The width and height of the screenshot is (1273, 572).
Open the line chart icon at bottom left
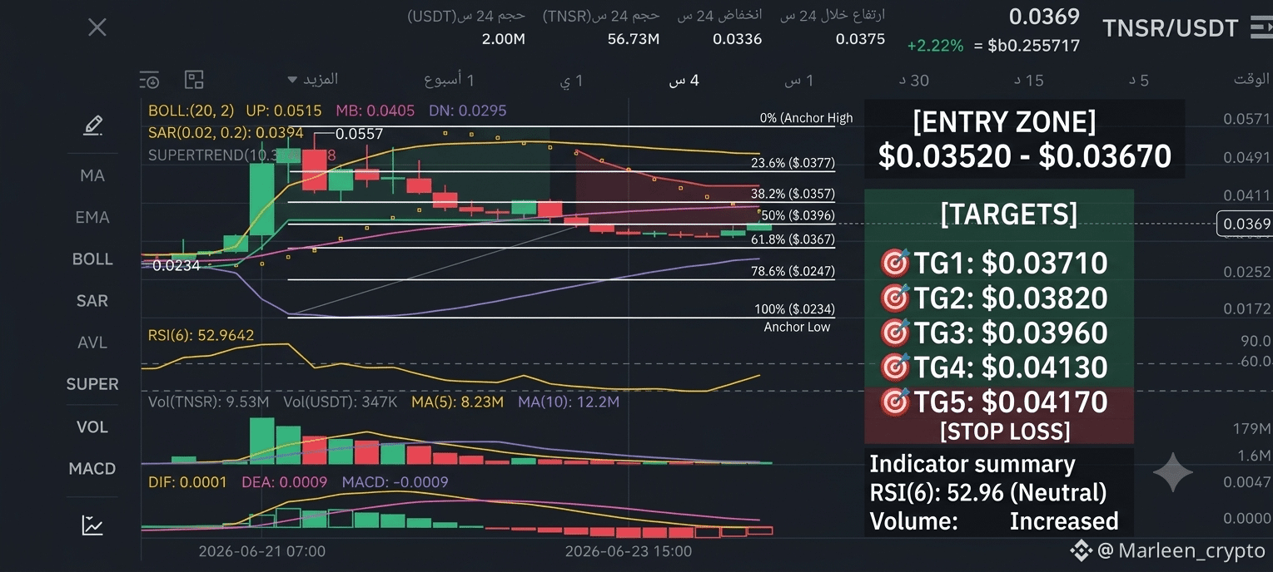point(92,525)
